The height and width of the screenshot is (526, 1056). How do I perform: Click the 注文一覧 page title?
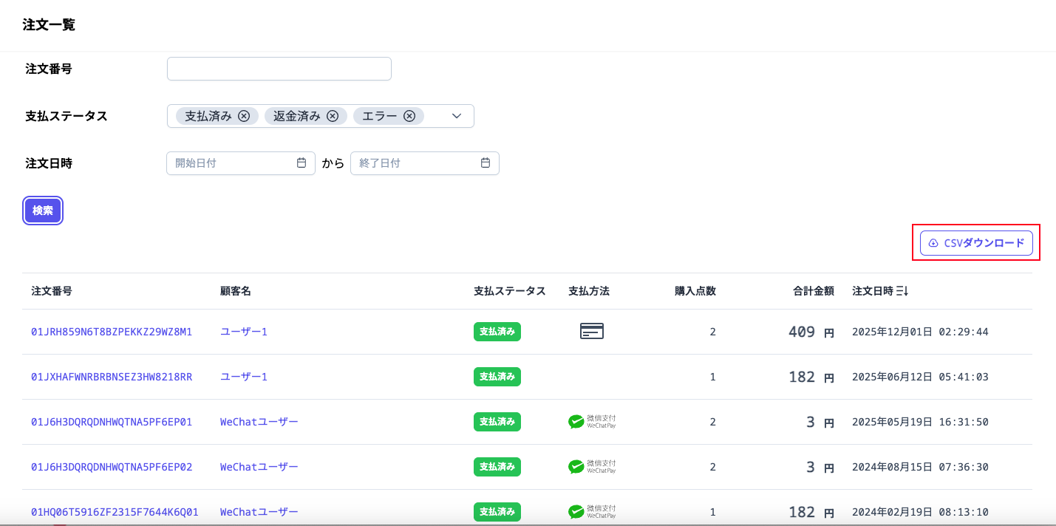pos(49,24)
